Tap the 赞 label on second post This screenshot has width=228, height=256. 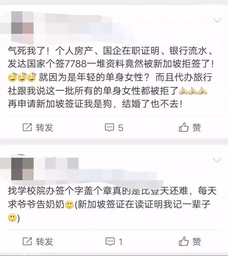pos(197,242)
